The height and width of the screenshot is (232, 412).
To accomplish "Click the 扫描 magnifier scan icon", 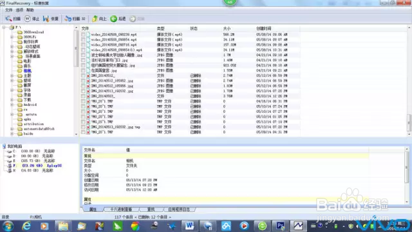I will 8,19.
